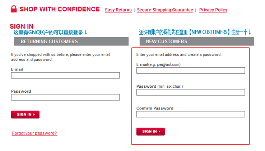Click the New Customers Password field
265x151 pixels.
tap(191, 92)
